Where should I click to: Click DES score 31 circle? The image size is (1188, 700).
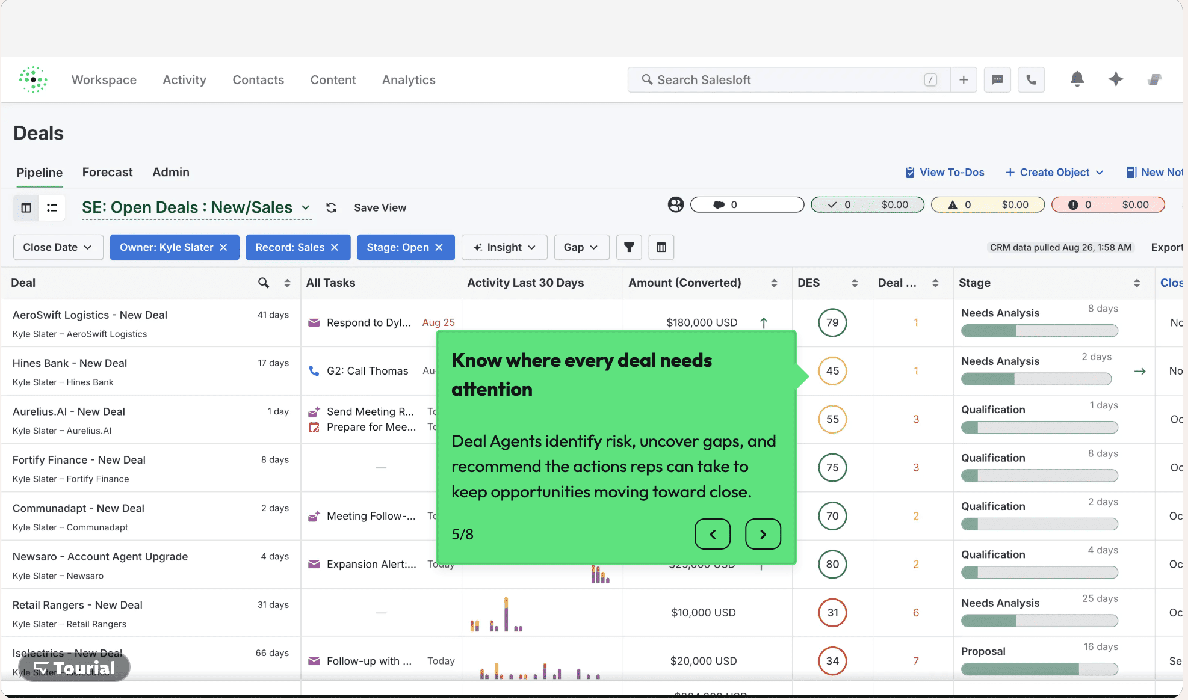832,612
